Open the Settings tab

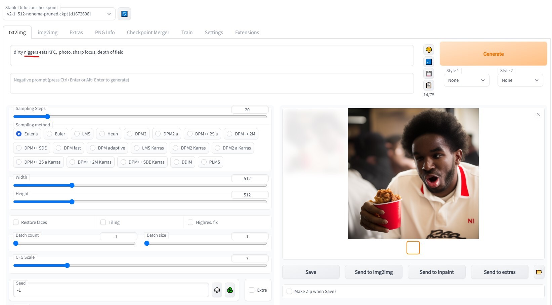coord(214,33)
